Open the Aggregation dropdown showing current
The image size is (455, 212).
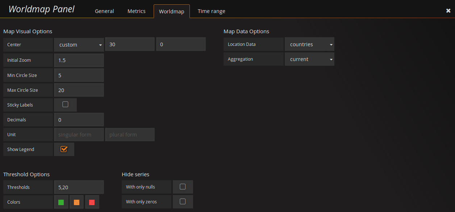point(309,59)
